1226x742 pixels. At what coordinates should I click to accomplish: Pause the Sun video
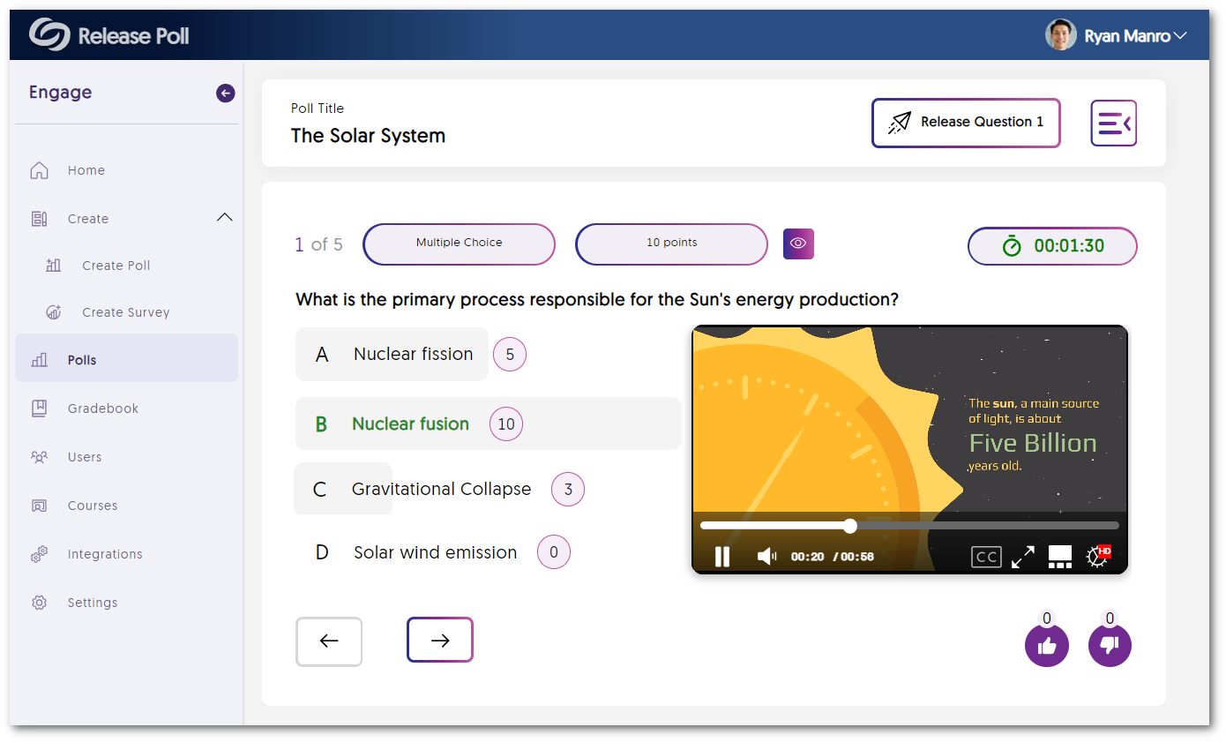(x=722, y=557)
